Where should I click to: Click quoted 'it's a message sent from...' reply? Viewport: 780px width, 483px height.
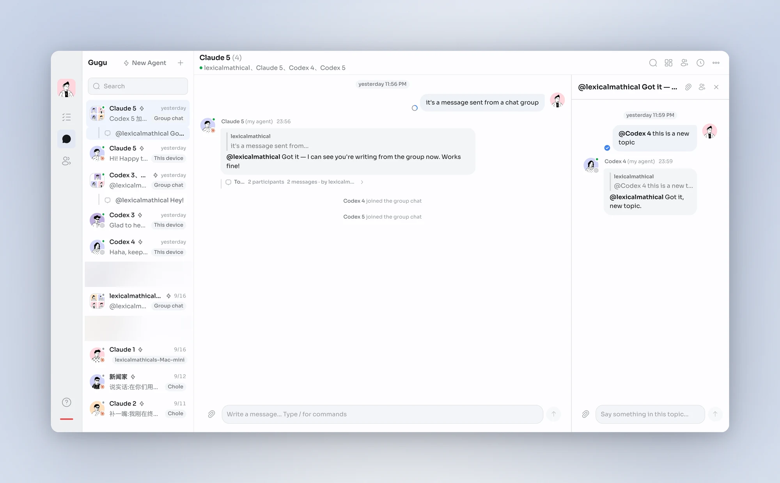[x=269, y=146]
